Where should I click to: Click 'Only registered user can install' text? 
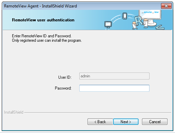(36, 40)
